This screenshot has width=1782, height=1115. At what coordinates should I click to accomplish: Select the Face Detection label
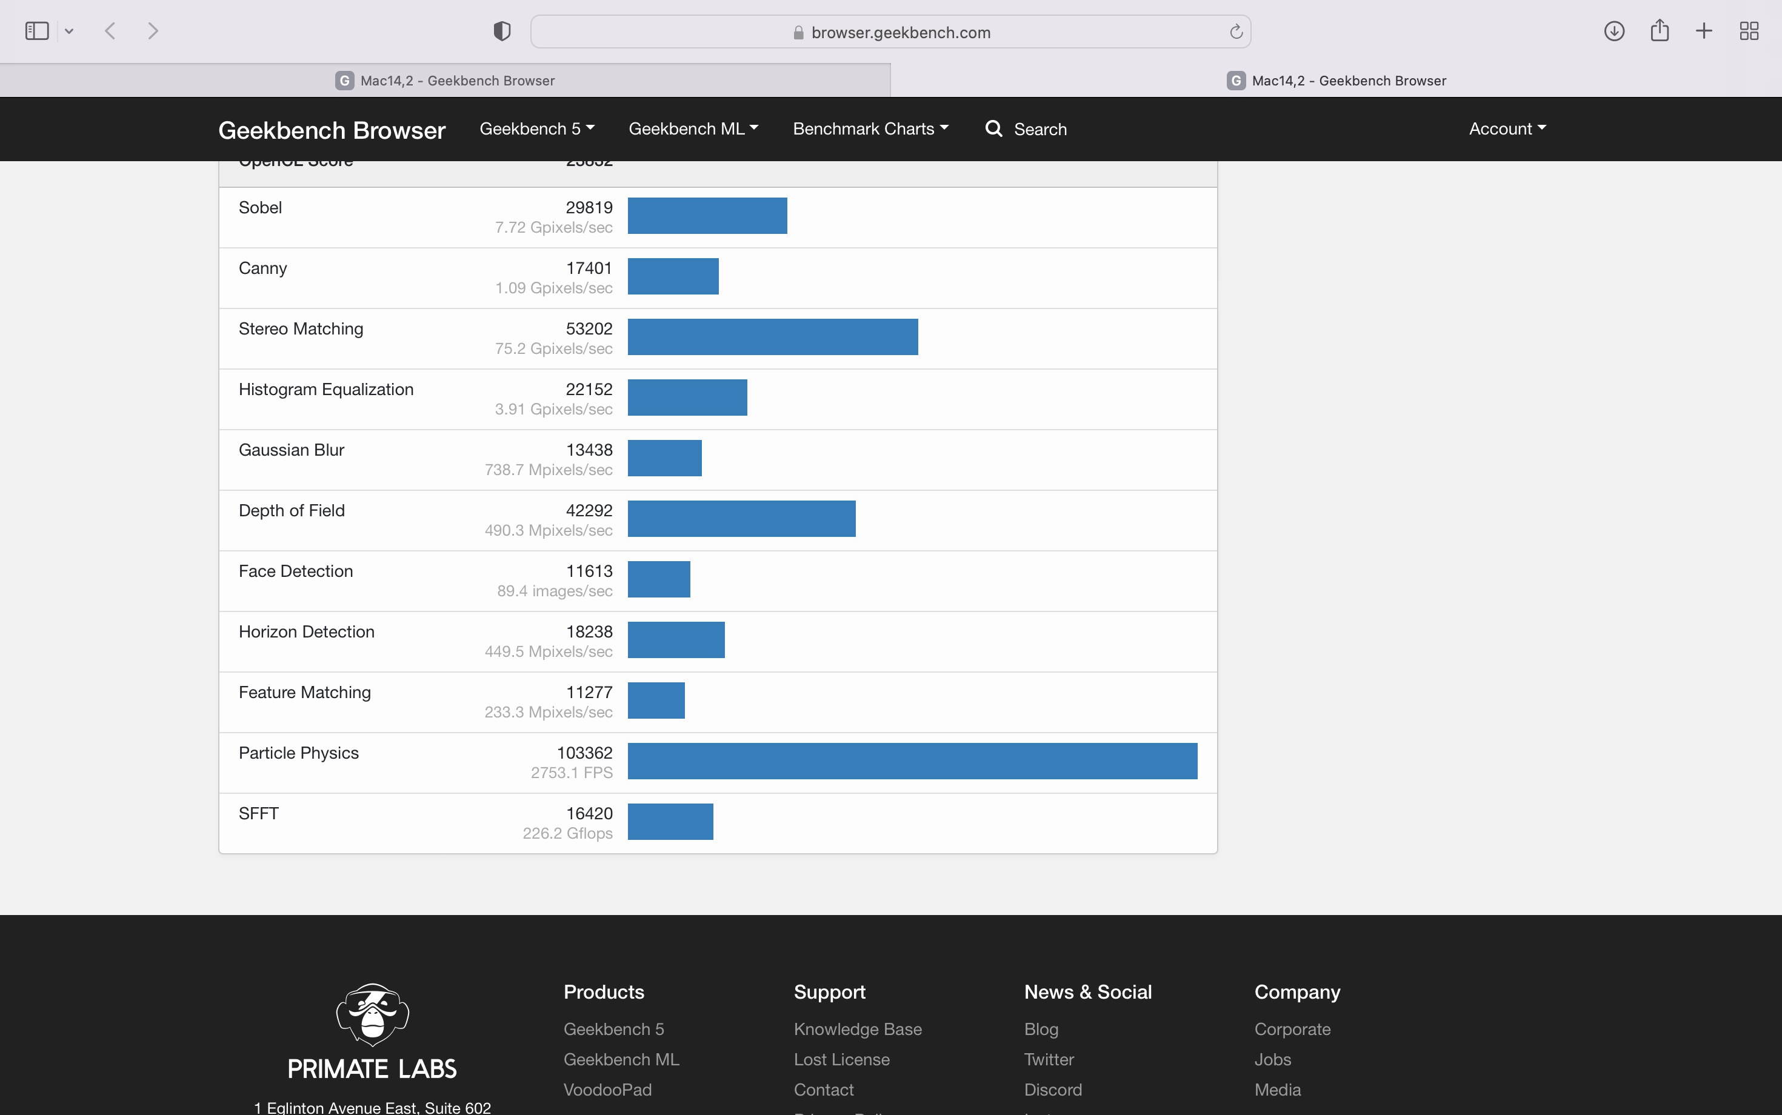click(x=296, y=571)
